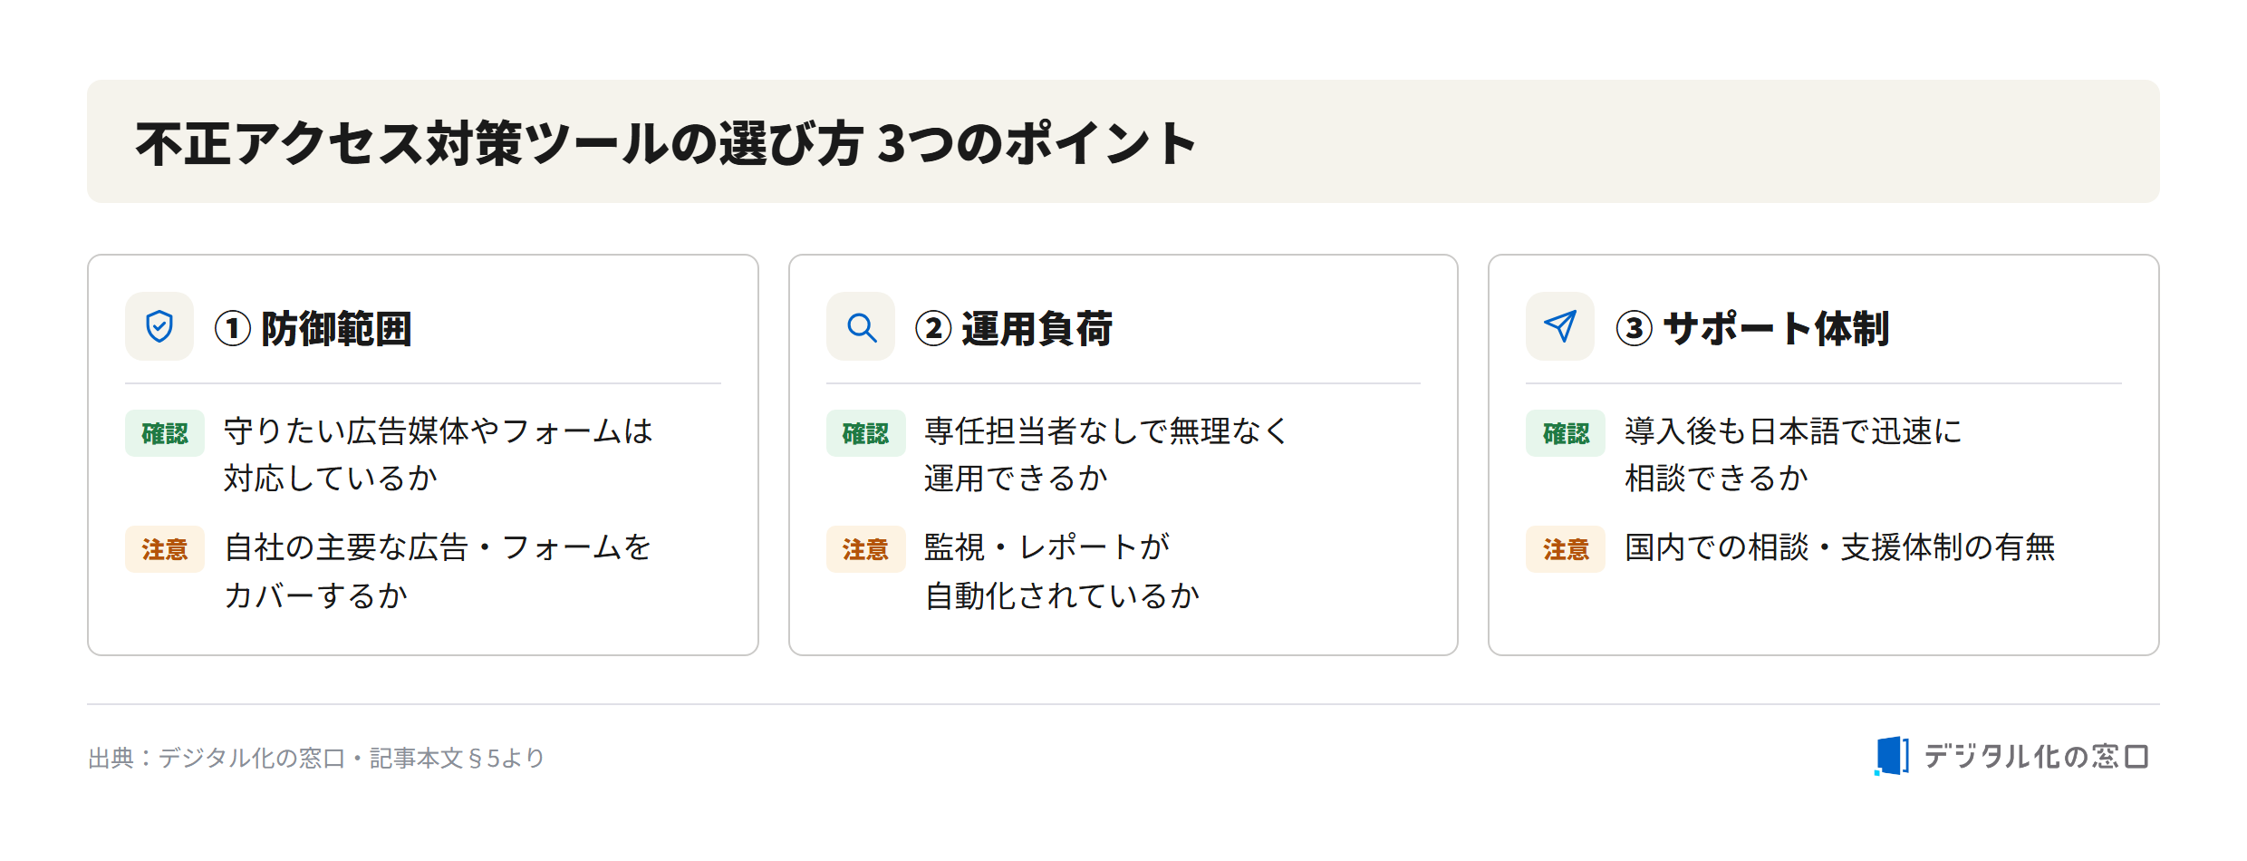Click the orange 注意 badge in サポート体制 card

[x=1566, y=549]
